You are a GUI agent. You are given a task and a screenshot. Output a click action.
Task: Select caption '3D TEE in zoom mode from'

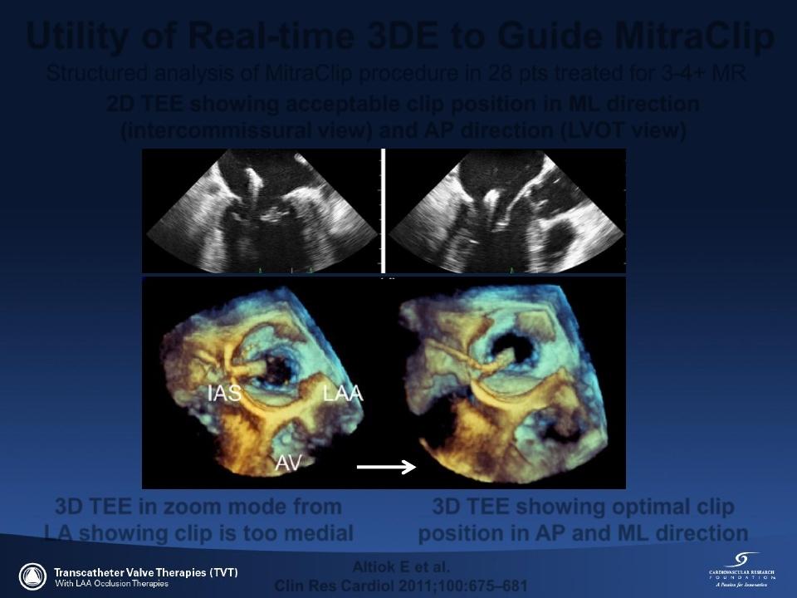point(198,507)
